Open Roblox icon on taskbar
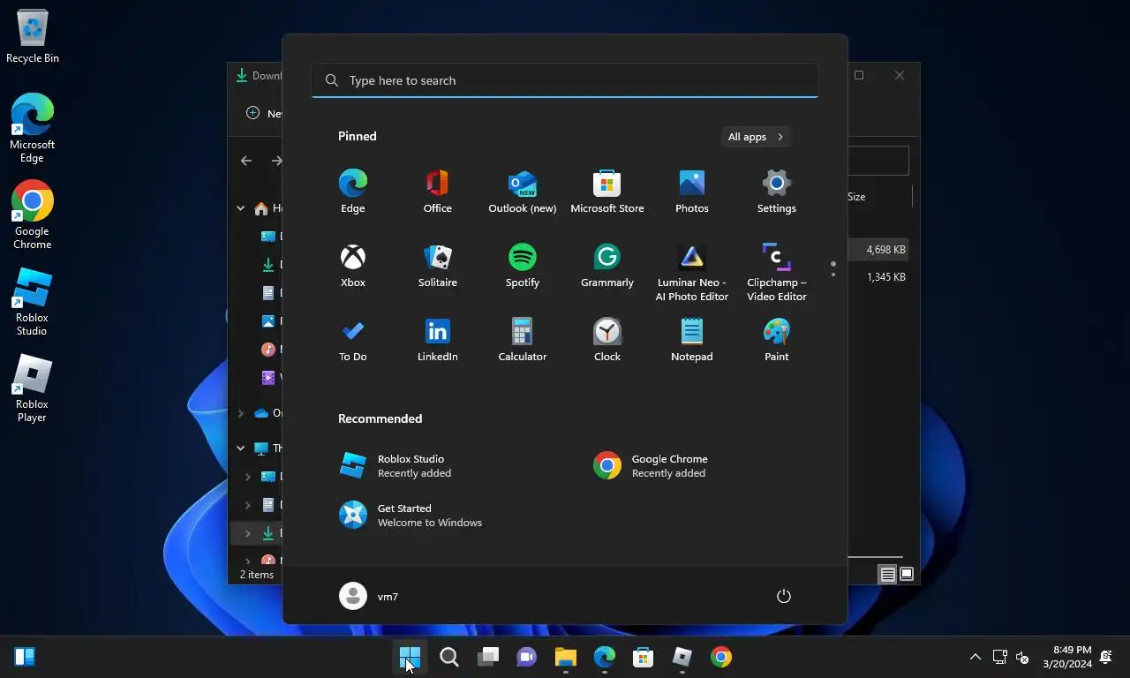Screen dimensions: 1130x678 (x=682, y=657)
